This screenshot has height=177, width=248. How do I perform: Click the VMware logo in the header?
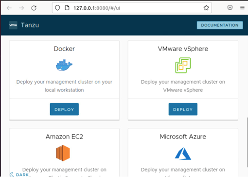[13, 25]
